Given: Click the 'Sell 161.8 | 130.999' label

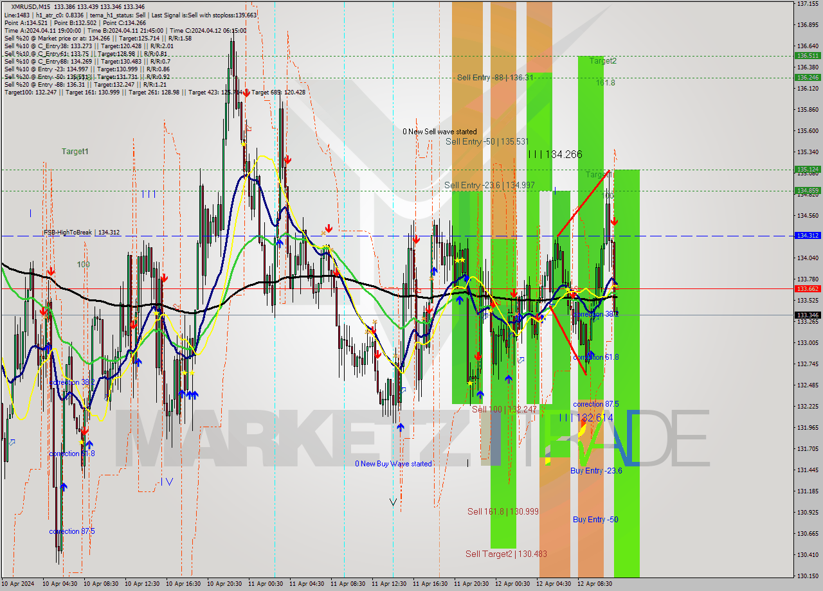Looking at the screenshot, I should (503, 511).
